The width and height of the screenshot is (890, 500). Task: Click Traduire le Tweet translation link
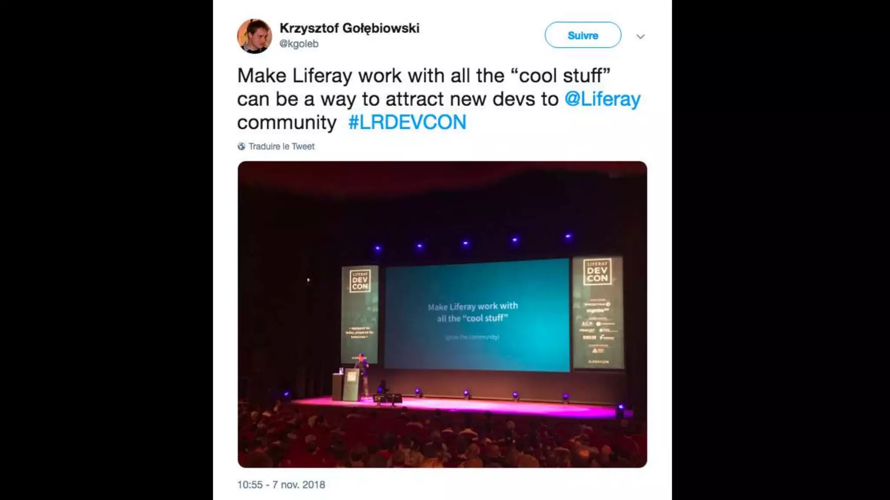(x=281, y=146)
